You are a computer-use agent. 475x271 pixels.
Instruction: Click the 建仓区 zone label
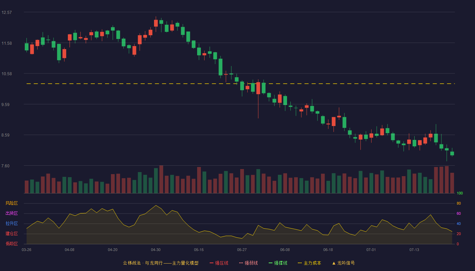12,234
